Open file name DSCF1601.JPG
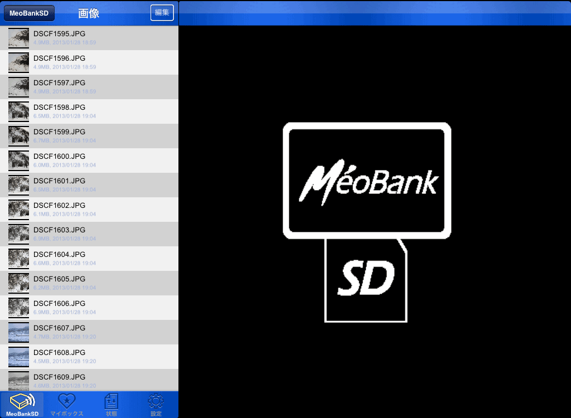The image size is (571, 418). point(59,181)
